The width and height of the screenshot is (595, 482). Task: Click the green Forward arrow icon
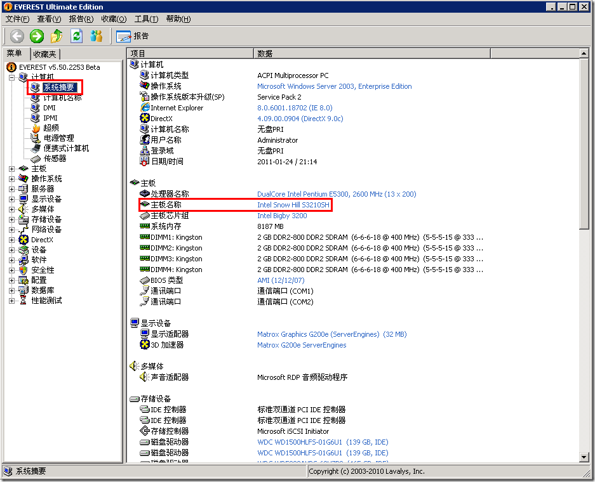[37, 36]
